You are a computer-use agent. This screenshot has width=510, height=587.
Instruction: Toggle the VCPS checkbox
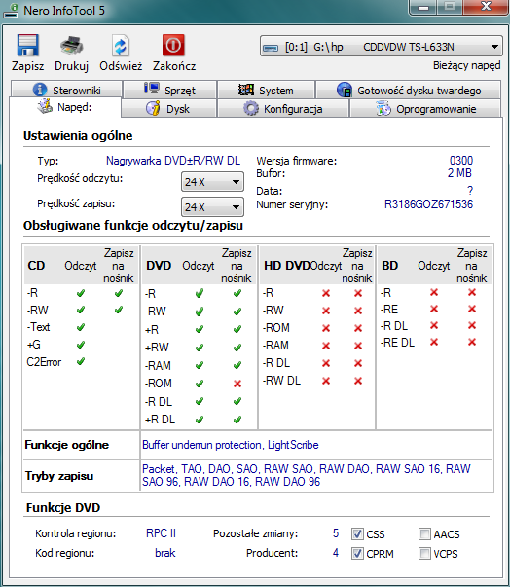424,553
